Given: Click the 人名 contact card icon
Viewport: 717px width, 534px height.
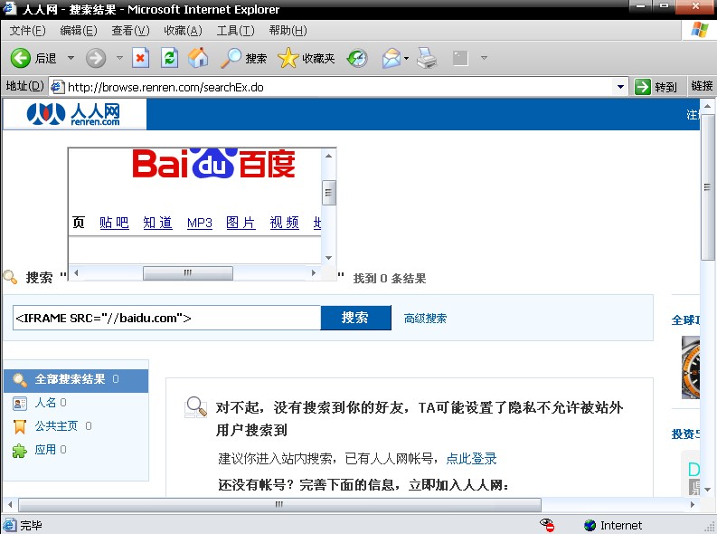Looking at the screenshot, I should coord(20,403).
